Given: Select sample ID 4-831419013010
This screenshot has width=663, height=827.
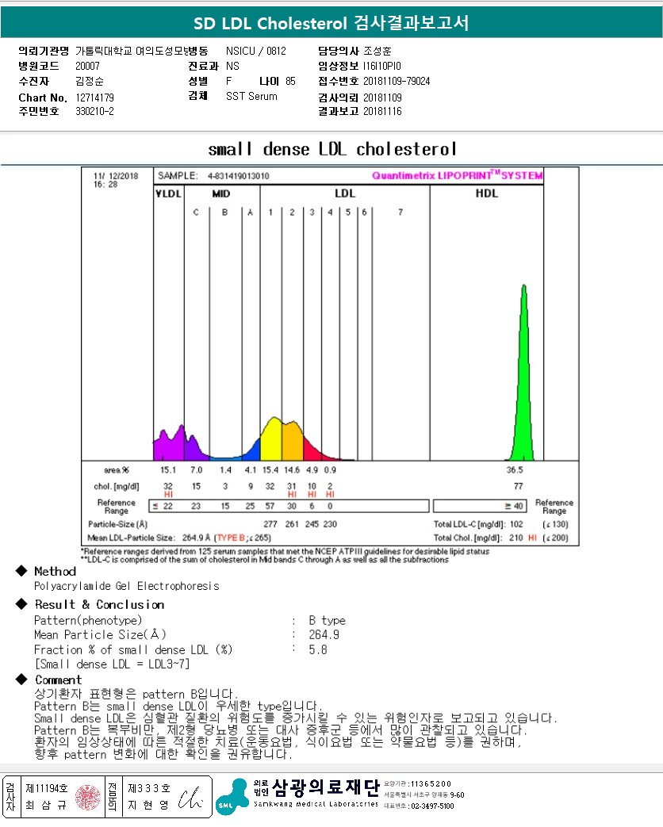Looking at the screenshot, I should 239,176.
